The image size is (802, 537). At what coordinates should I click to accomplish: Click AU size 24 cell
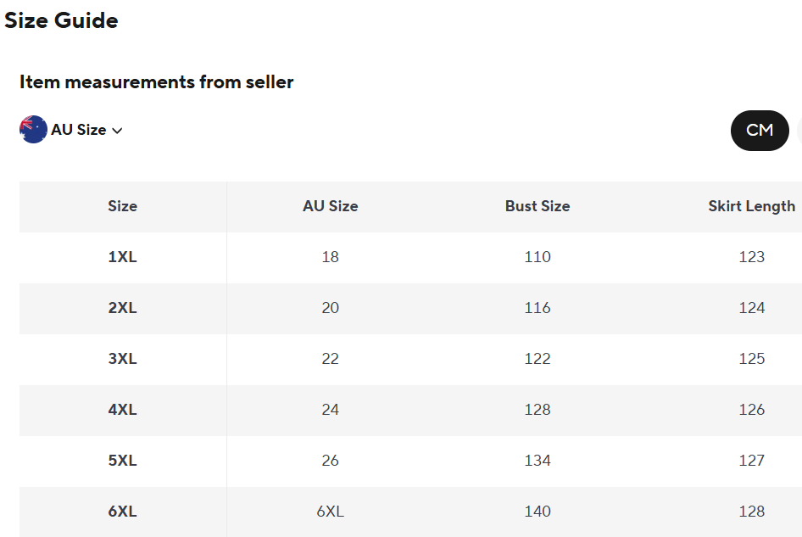tap(330, 410)
